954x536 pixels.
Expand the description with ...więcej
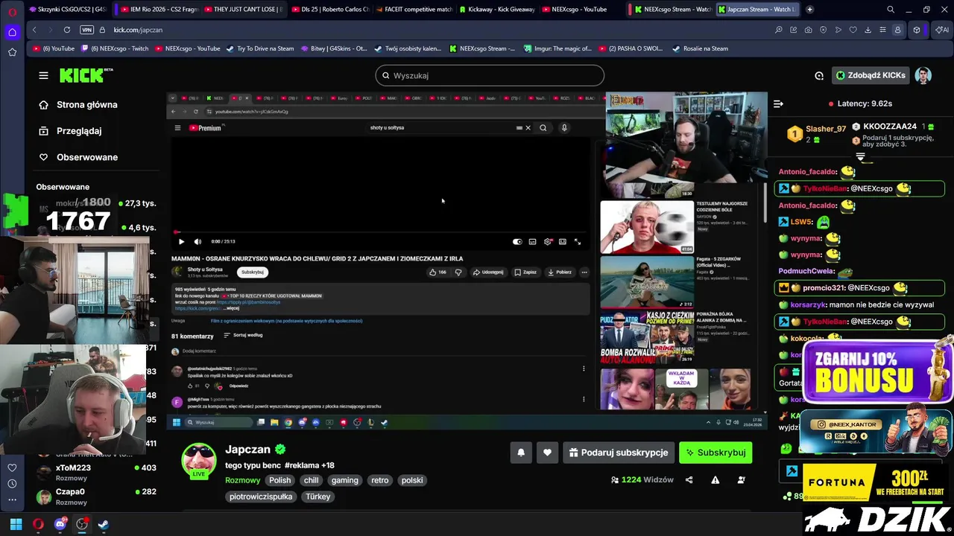pos(233,307)
